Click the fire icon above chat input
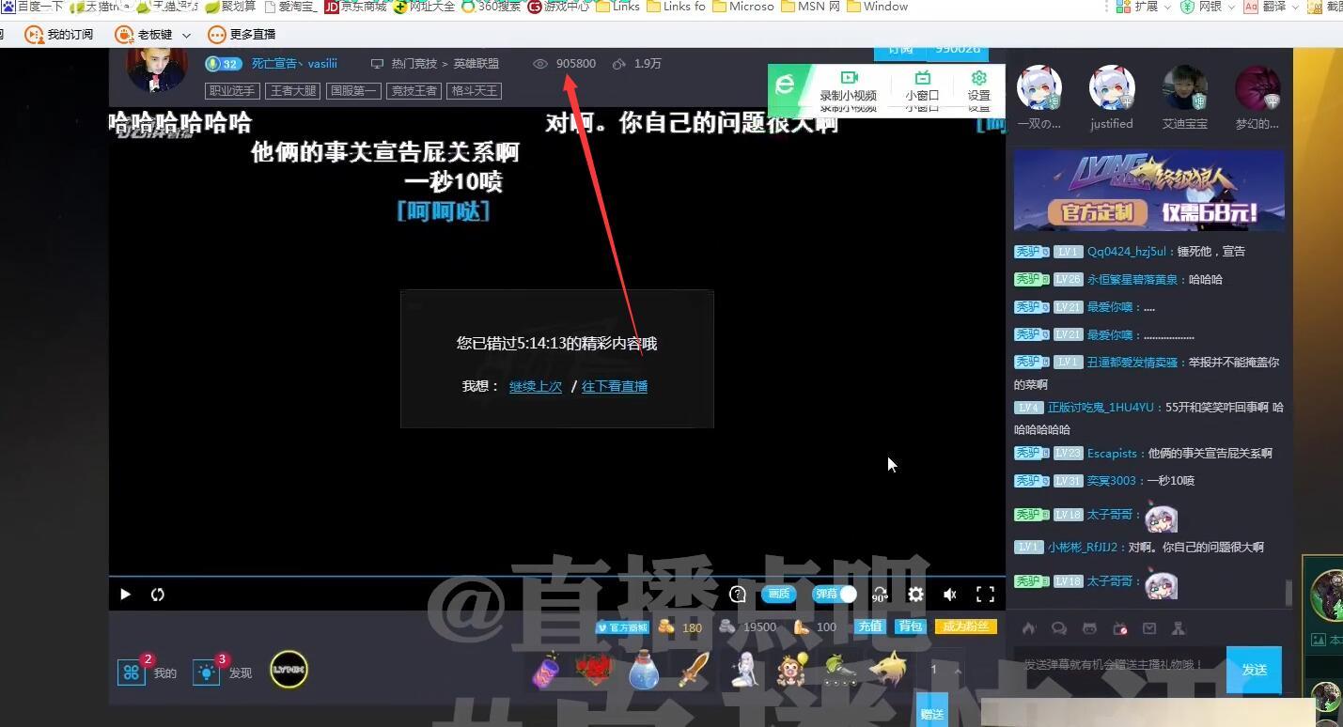Viewport: 1343px width, 727px height. (1029, 628)
